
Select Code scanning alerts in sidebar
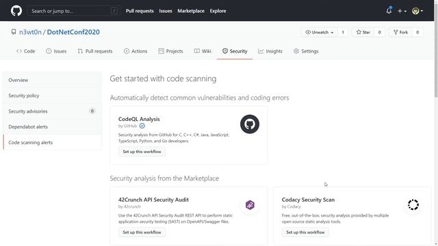coord(52,142)
